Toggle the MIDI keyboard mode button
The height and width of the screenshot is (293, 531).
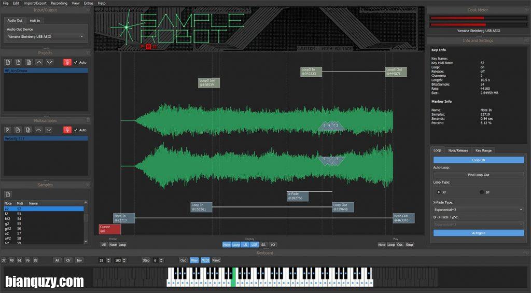point(205,260)
